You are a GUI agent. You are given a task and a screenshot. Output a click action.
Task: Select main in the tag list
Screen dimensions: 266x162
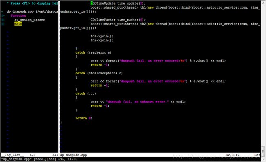[x=18, y=24]
